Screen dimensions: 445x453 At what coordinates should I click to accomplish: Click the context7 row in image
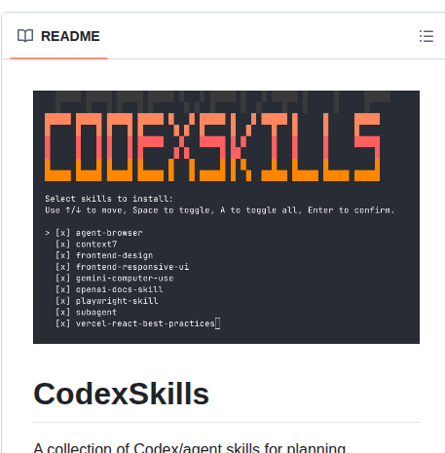87,245
